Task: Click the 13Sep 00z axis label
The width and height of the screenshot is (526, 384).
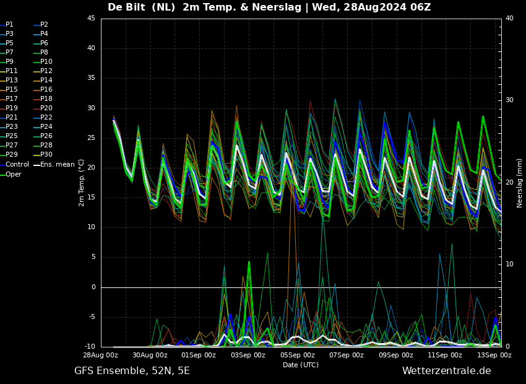Action: click(494, 355)
